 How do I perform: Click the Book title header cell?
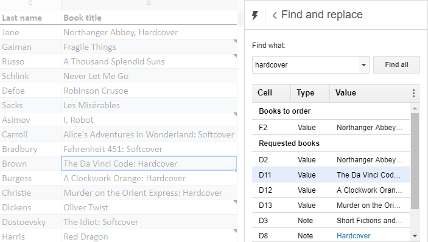149,18
